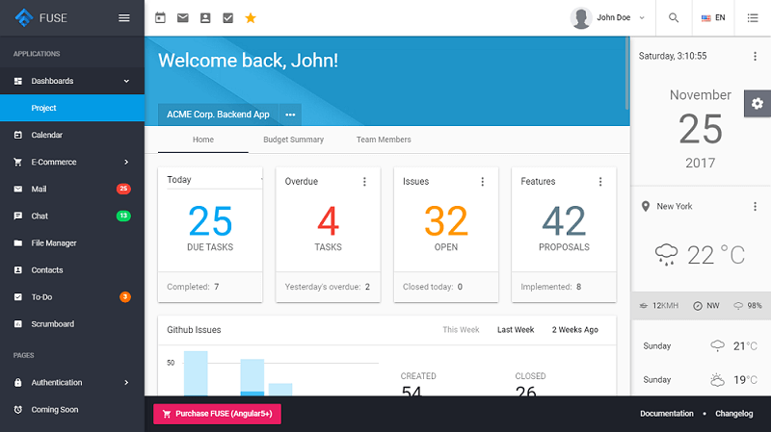771x432 pixels.
Task: Open the quick panel list icon
Action: (753, 17)
